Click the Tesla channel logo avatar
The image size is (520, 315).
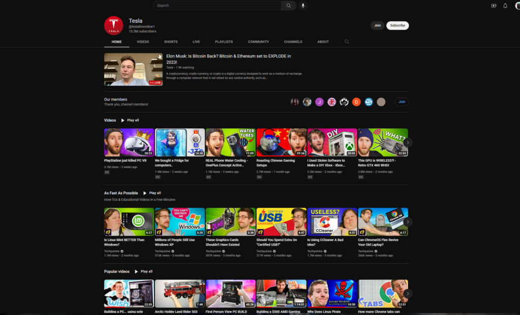114,25
